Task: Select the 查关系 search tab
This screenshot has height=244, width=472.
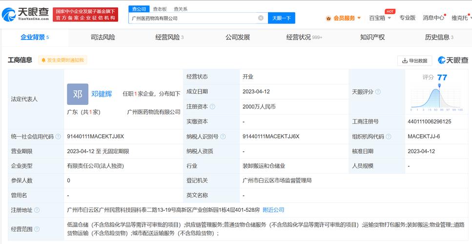Action: click(181, 9)
